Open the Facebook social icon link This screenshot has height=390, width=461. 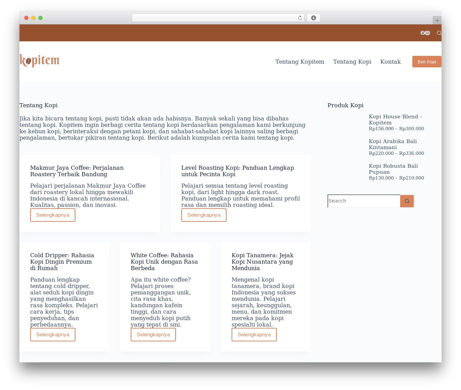[423, 33]
